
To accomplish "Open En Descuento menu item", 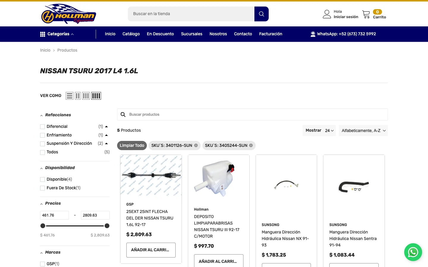I will [x=160, y=34].
